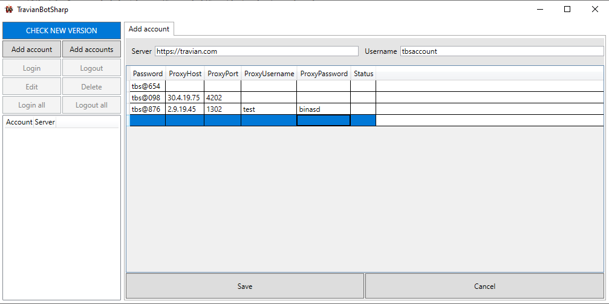The width and height of the screenshot is (609, 304).
Task: Select proxy username cell test
Action: tap(269, 109)
